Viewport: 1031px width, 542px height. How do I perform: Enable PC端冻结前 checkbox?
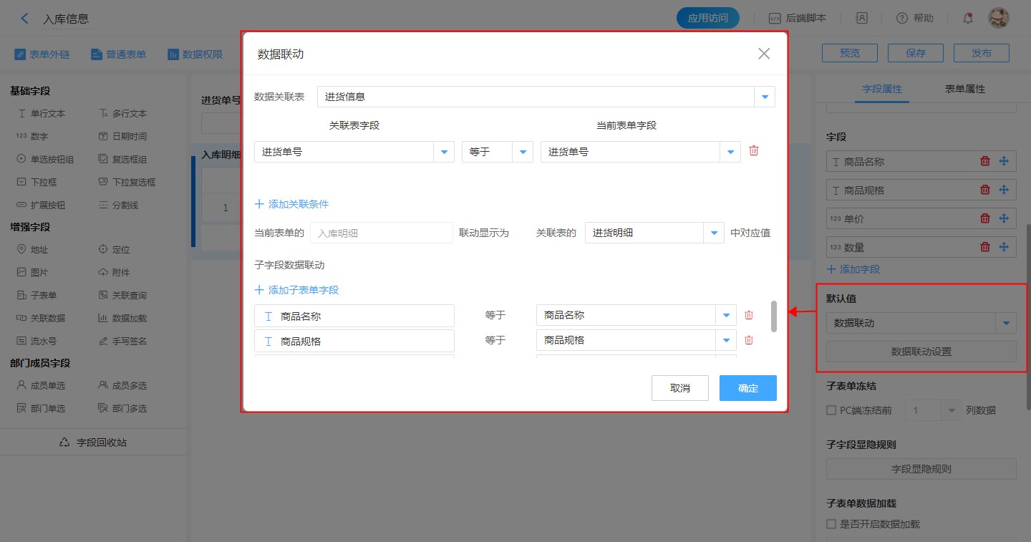[x=831, y=410]
